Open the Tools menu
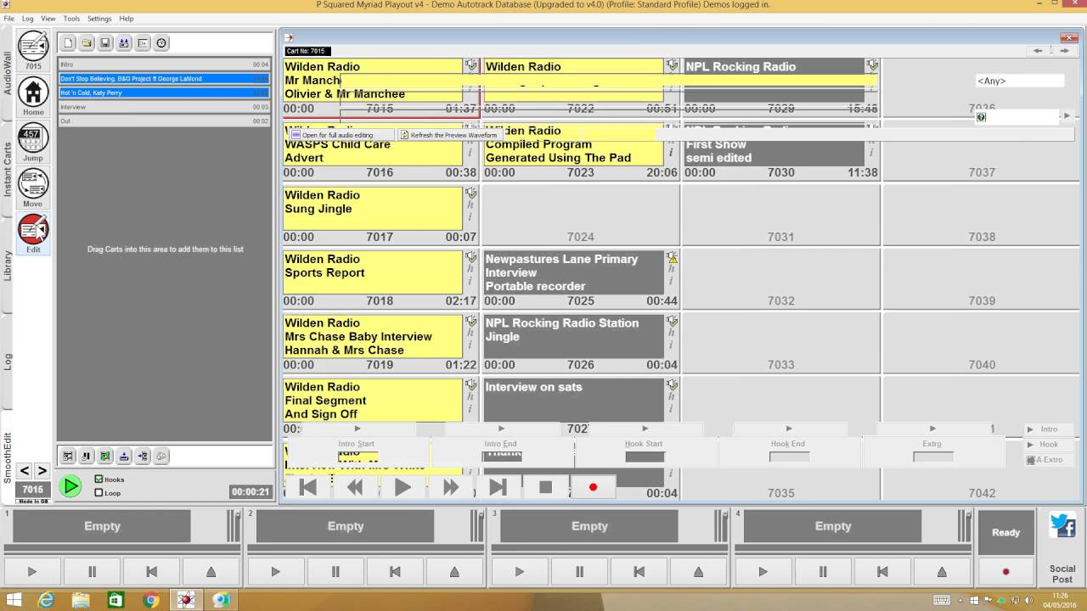The image size is (1087, 611). click(71, 19)
